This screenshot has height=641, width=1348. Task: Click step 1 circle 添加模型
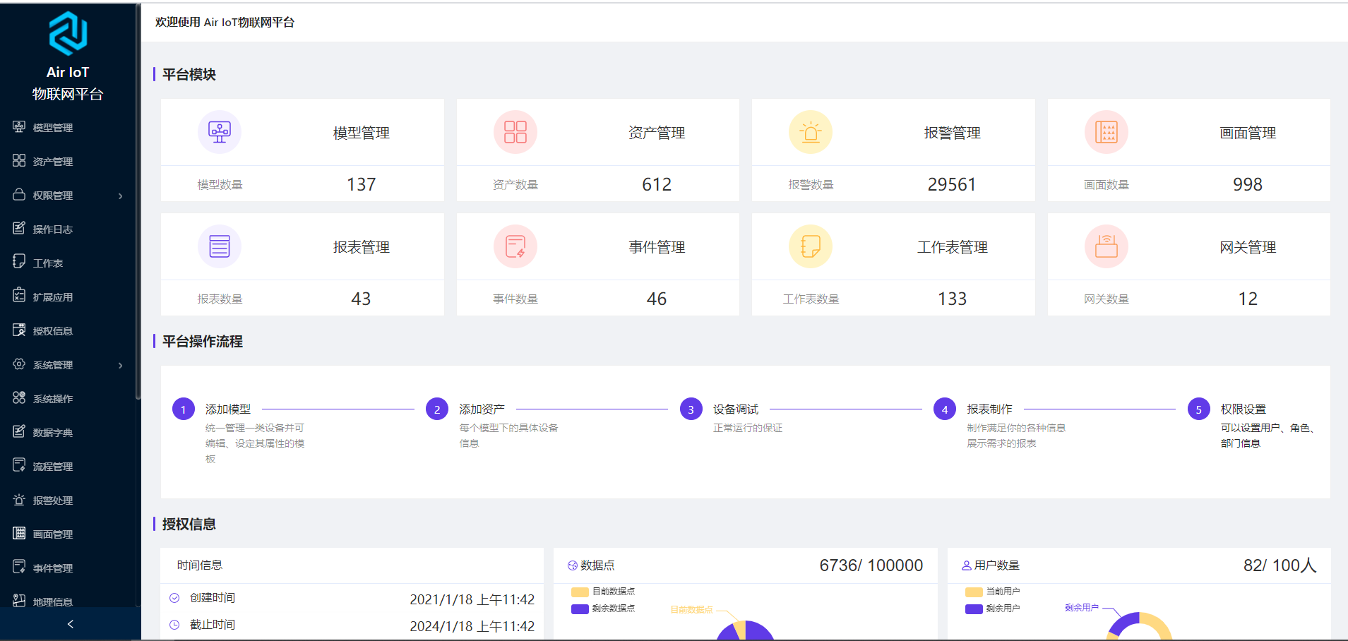coord(184,409)
